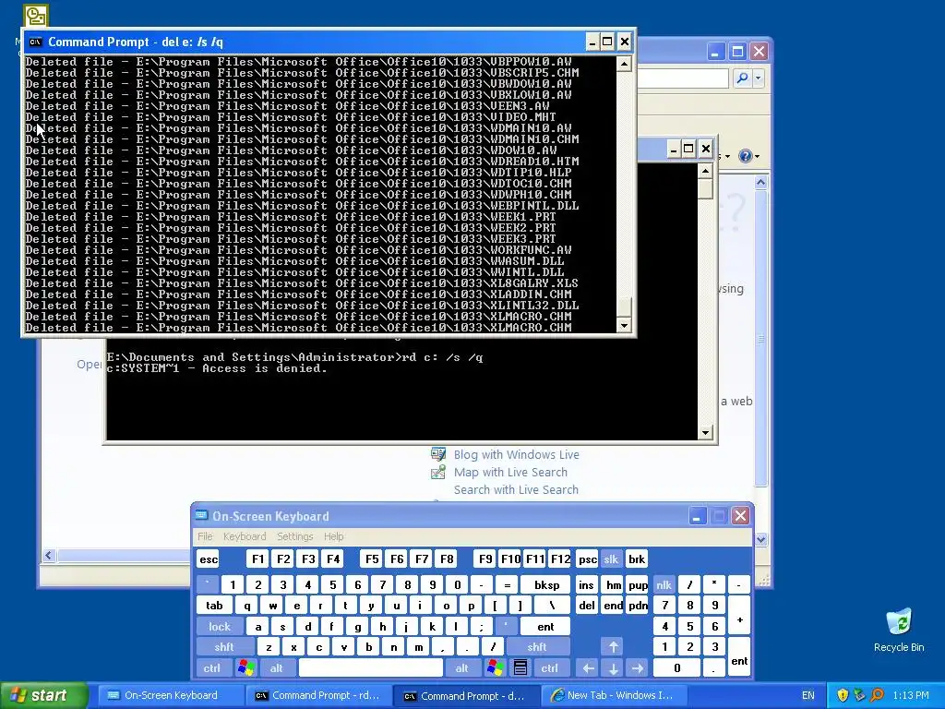Image resolution: width=945 pixels, height=709 pixels.
Task: Click Blog with Windows Live link
Action: (517, 454)
